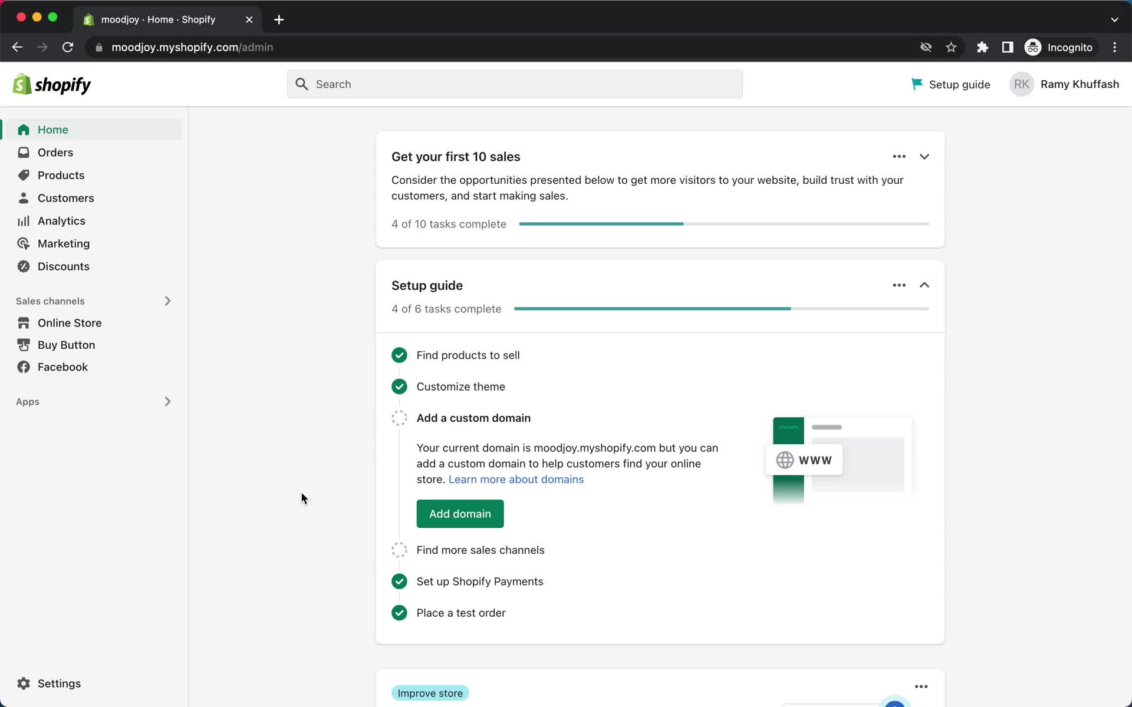Click the Discounts icon in sidebar
The width and height of the screenshot is (1132, 707).
tap(24, 266)
